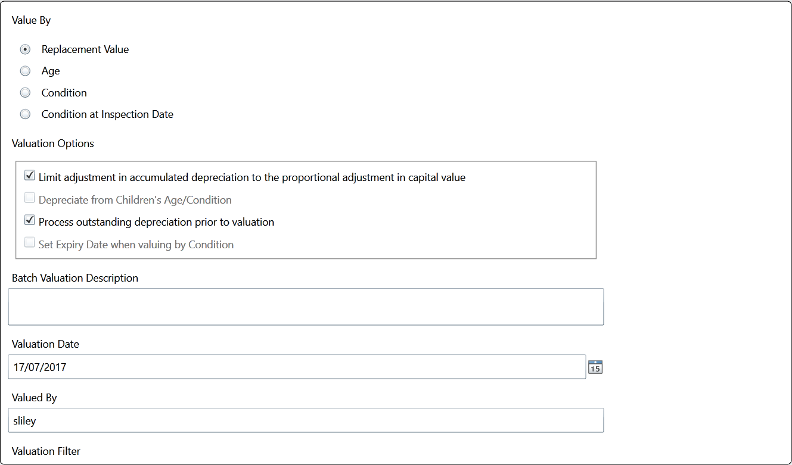This screenshot has width=792, height=465.
Task: Click the Value By section heading
Action: pyautogui.click(x=31, y=20)
